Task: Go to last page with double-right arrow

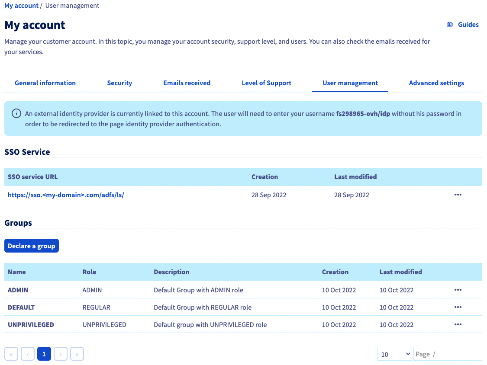Action: 77,354
